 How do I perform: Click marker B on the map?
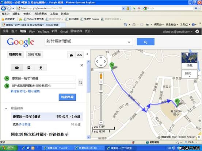pos(177,103)
